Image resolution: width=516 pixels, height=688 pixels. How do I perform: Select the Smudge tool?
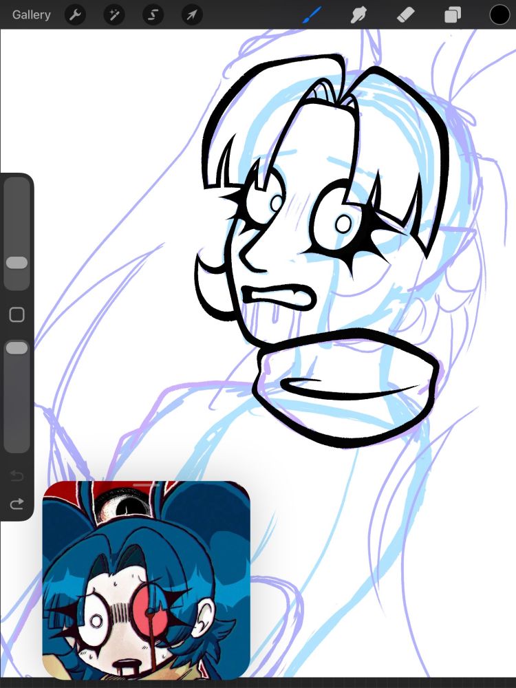tap(359, 15)
